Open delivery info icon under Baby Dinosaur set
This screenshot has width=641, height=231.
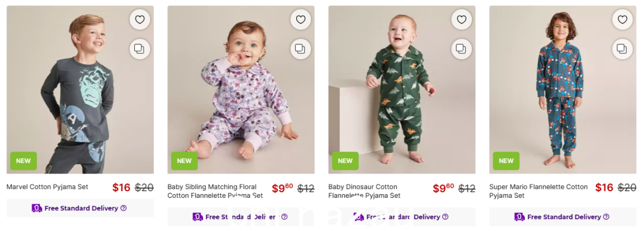tap(445, 217)
